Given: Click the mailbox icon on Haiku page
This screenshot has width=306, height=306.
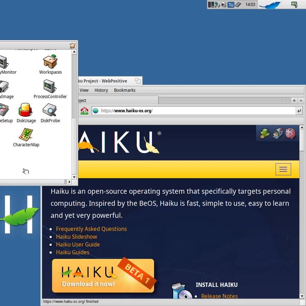Looking at the screenshot, I should pos(278,134).
